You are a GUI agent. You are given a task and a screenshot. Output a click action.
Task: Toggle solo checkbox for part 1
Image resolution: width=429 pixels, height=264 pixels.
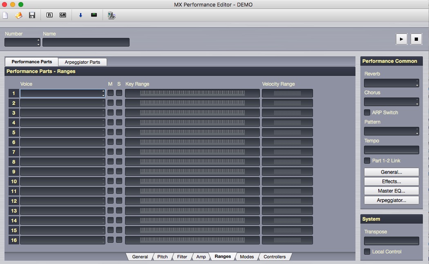coord(119,93)
